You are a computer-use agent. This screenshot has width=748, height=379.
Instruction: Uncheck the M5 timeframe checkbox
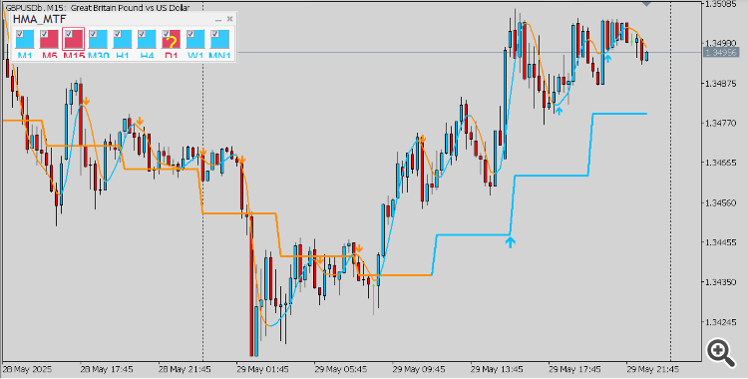coord(44,34)
